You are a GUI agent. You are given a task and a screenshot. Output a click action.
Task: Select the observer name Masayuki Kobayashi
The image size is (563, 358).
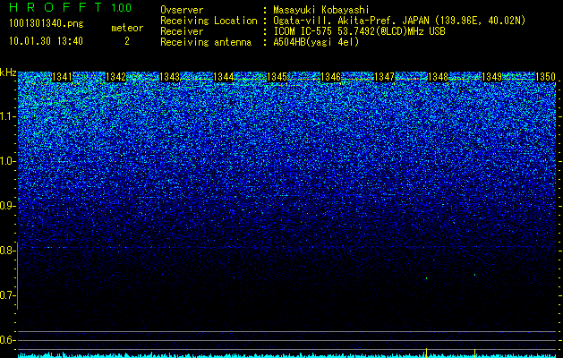pyautogui.click(x=321, y=10)
